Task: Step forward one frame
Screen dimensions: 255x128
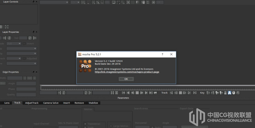Action: [x=142, y=93]
